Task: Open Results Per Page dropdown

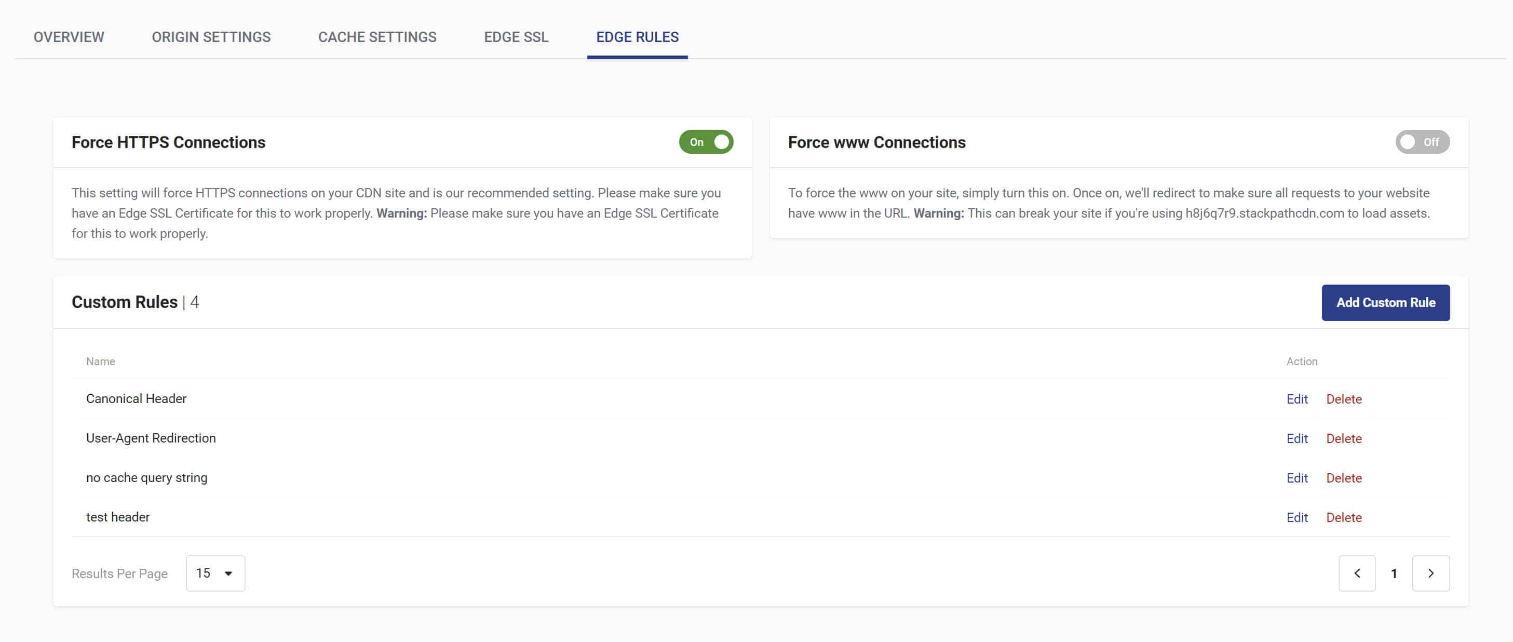Action: 215,573
